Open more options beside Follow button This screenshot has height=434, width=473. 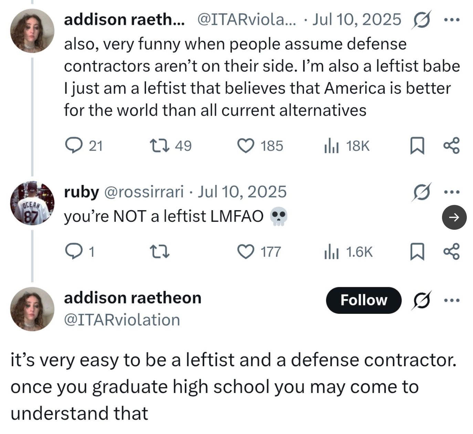pos(451,300)
